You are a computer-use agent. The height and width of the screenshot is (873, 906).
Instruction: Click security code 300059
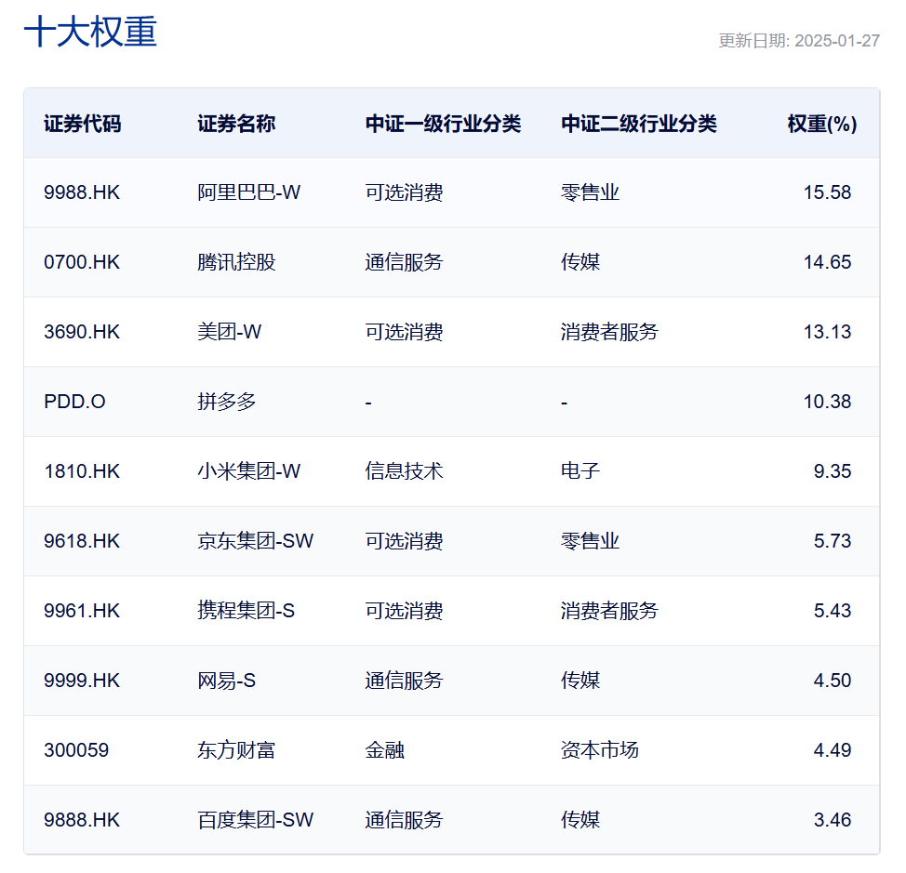(x=76, y=750)
